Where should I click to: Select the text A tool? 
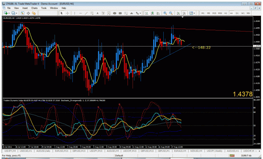[x=98, y=13]
